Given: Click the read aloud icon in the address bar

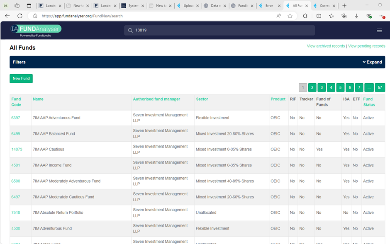Looking at the screenshot, I should pyautogui.click(x=279, y=16).
